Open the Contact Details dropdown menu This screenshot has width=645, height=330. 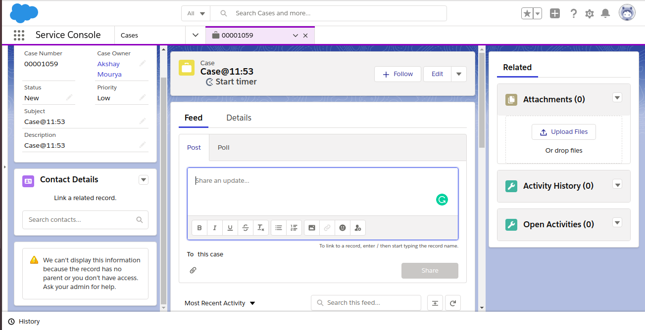(144, 180)
